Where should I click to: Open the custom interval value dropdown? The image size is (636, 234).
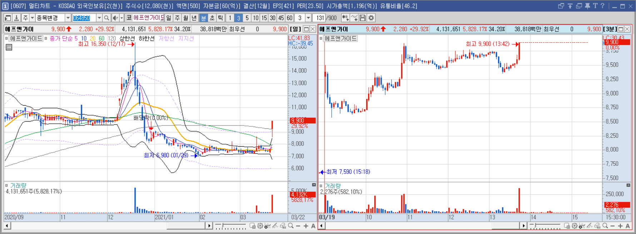(308, 18)
